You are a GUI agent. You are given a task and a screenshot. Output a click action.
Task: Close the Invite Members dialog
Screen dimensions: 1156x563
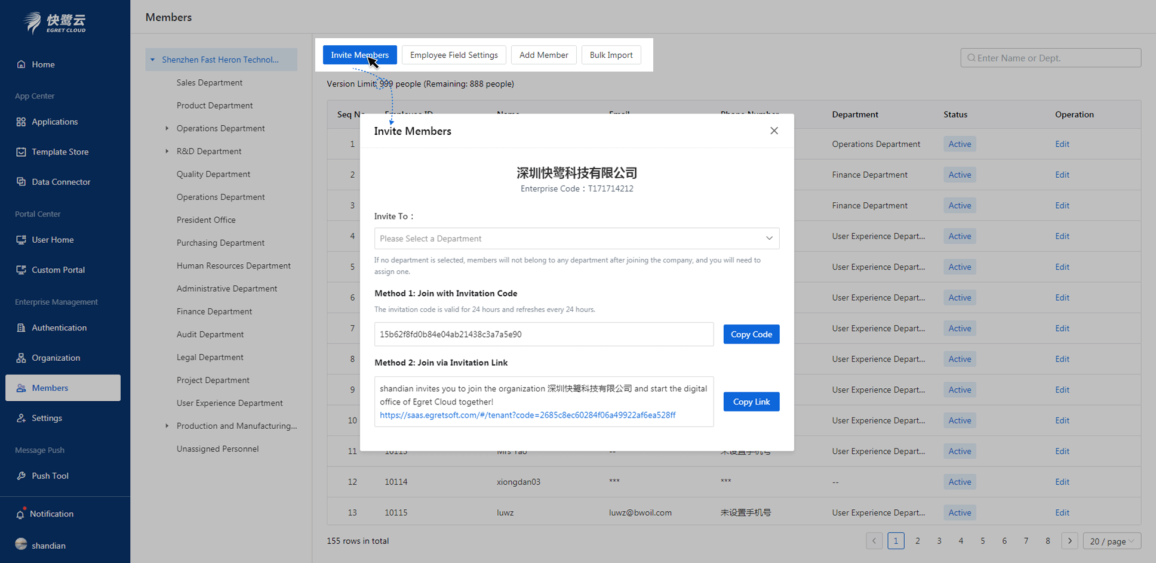[x=774, y=131]
